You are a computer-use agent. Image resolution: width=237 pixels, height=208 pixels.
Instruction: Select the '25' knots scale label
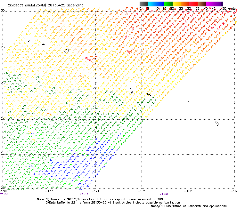(x=181, y=9)
